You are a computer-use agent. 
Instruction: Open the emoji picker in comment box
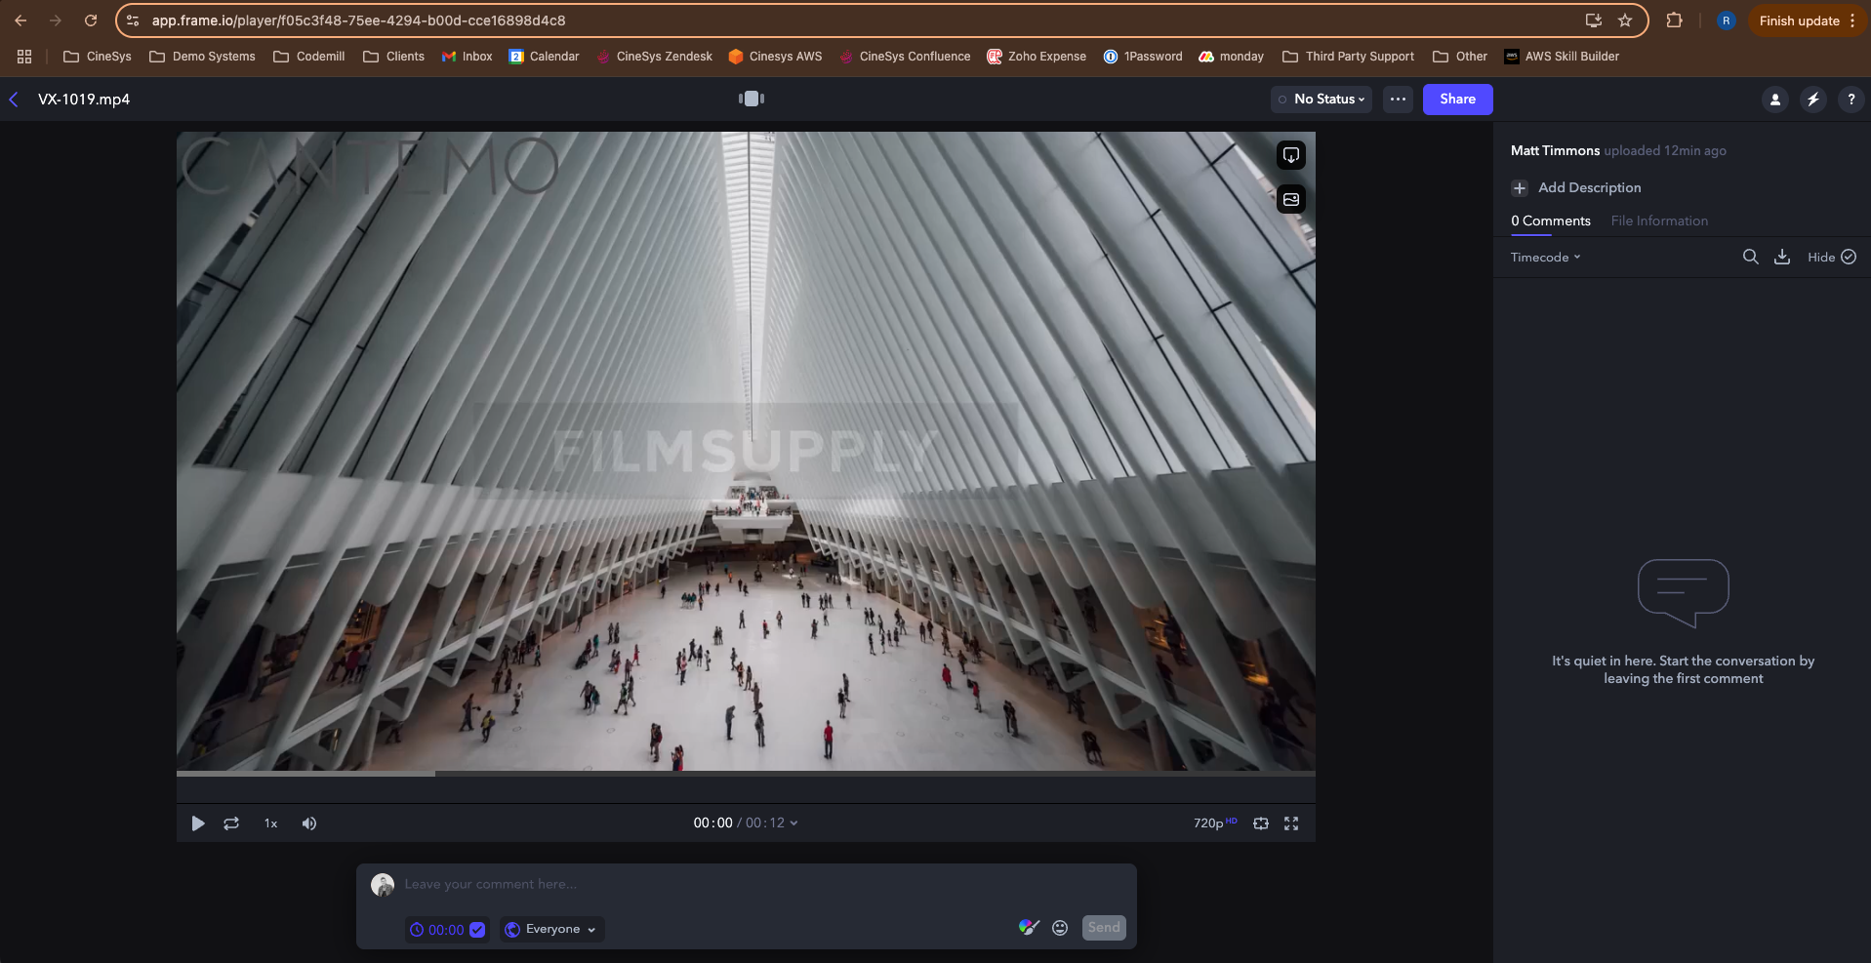tap(1060, 928)
